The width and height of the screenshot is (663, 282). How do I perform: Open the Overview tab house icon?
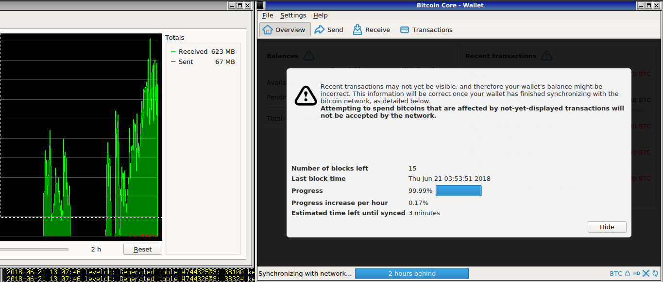pyautogui.click(x=267, y=30)
